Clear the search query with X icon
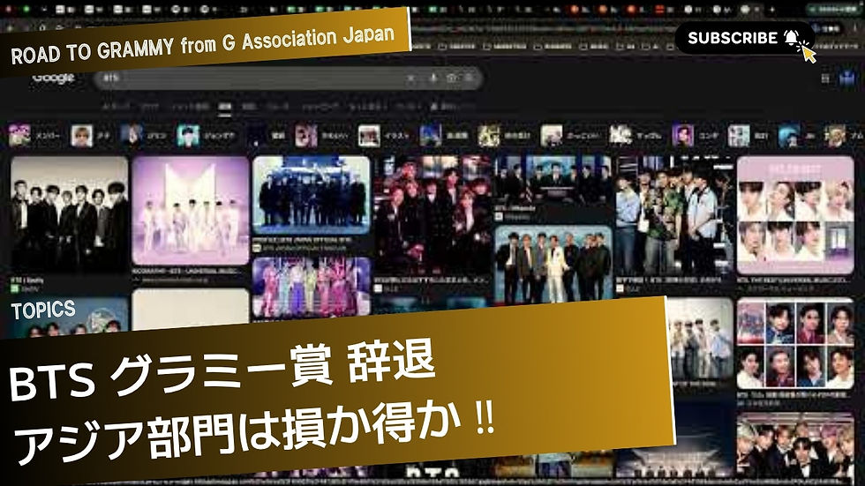Image resolution: width=865 pixels, height=486 pixels. [411, 79]
